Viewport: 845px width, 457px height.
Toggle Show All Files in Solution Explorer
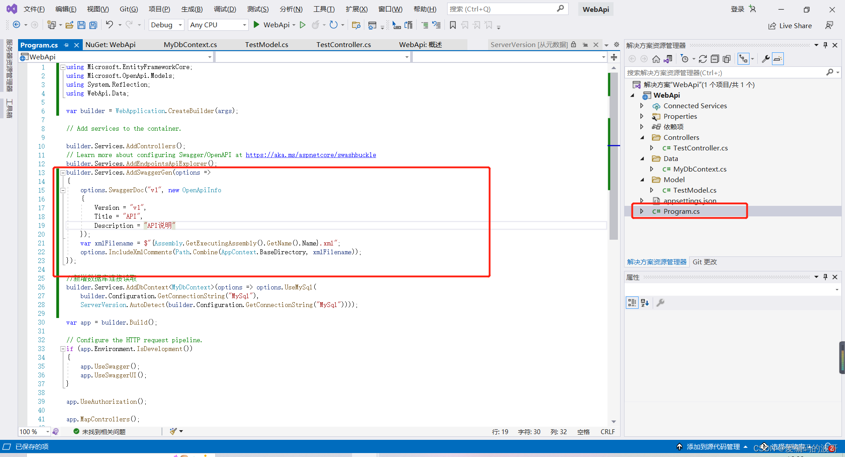point(727,58)
